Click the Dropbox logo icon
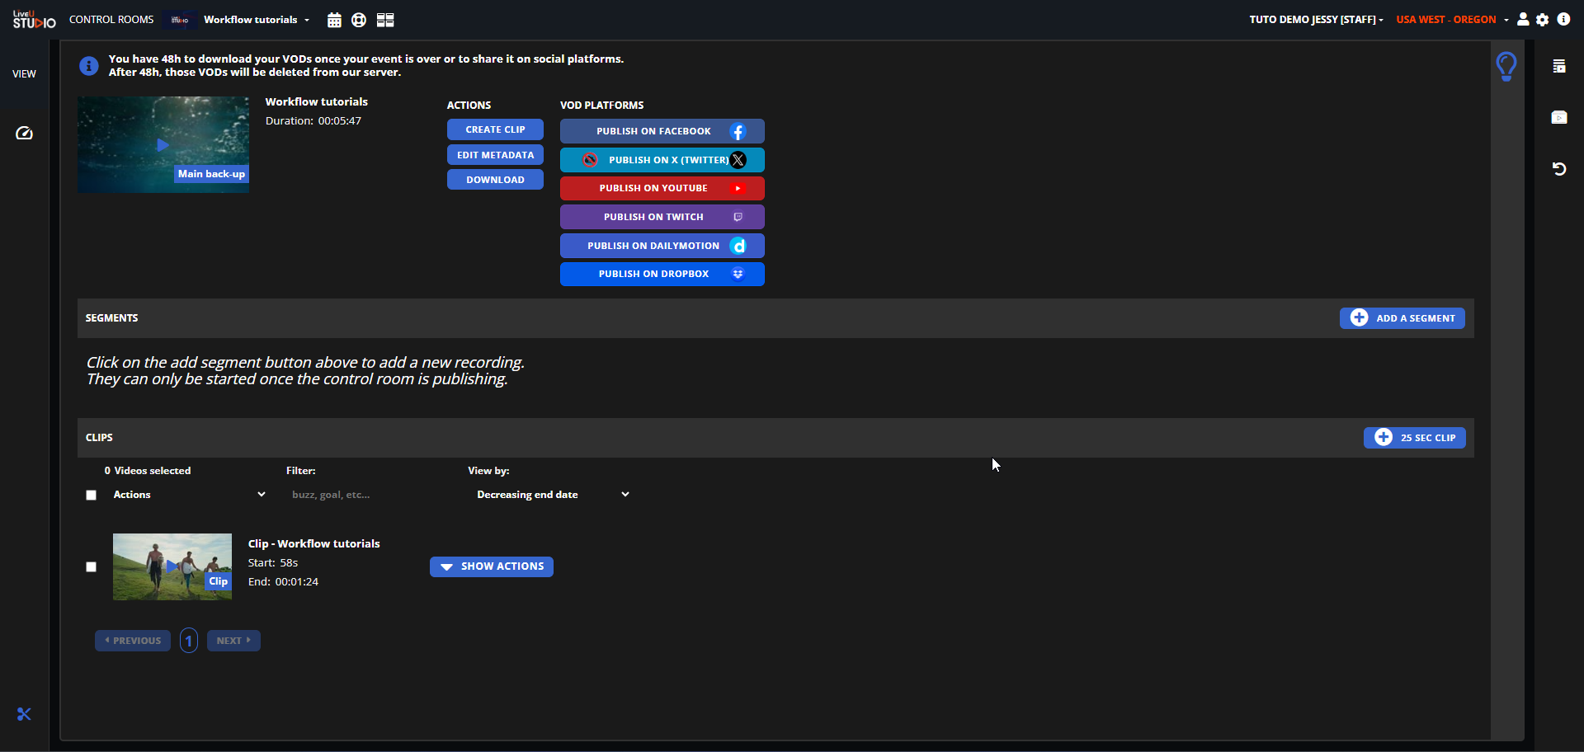Screen dimensions: 1584x752 [738, 274]
